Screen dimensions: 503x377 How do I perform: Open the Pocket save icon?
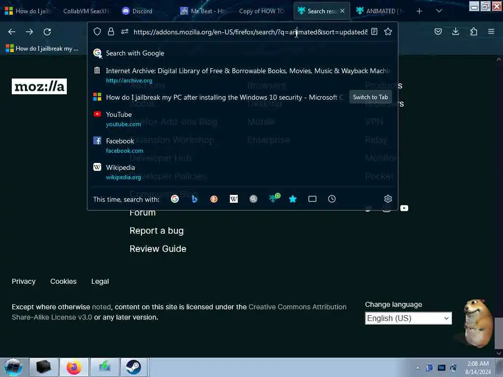438,31
